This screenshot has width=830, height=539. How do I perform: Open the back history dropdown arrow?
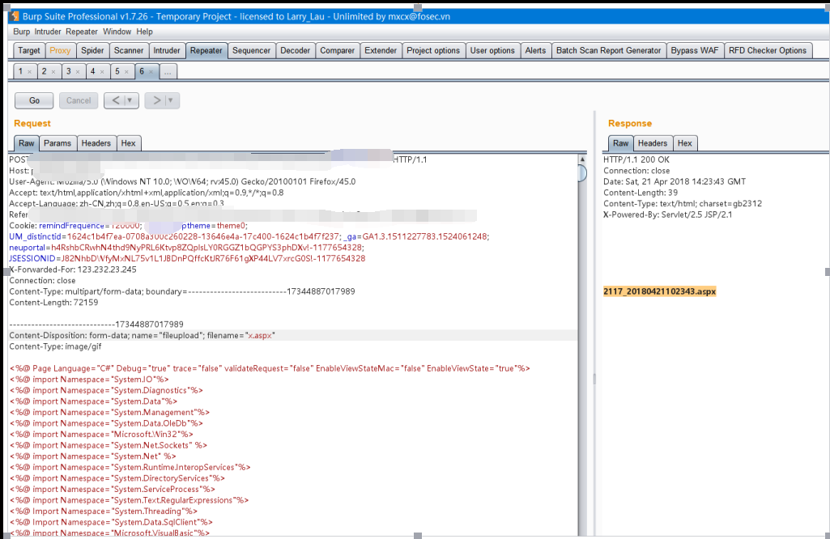pyautogui.click(x=130, y=100)
